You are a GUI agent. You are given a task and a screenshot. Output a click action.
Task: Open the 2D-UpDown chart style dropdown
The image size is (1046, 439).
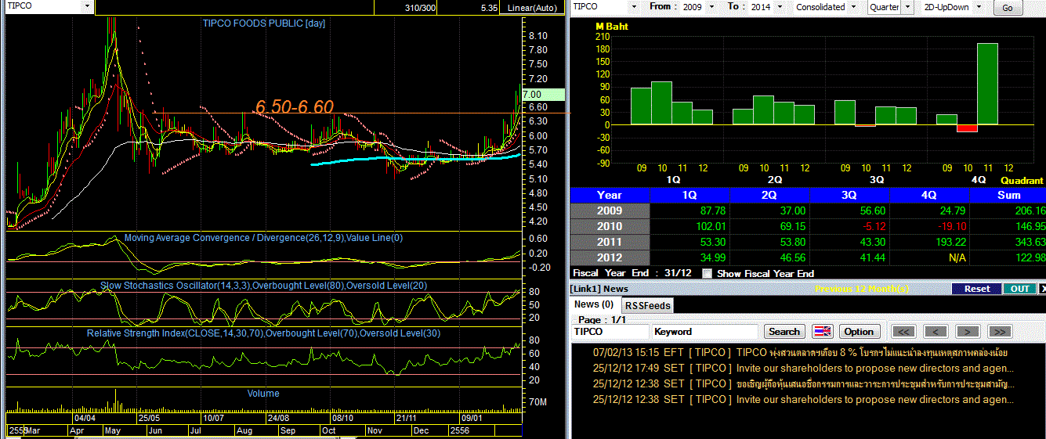pos(979,6)
